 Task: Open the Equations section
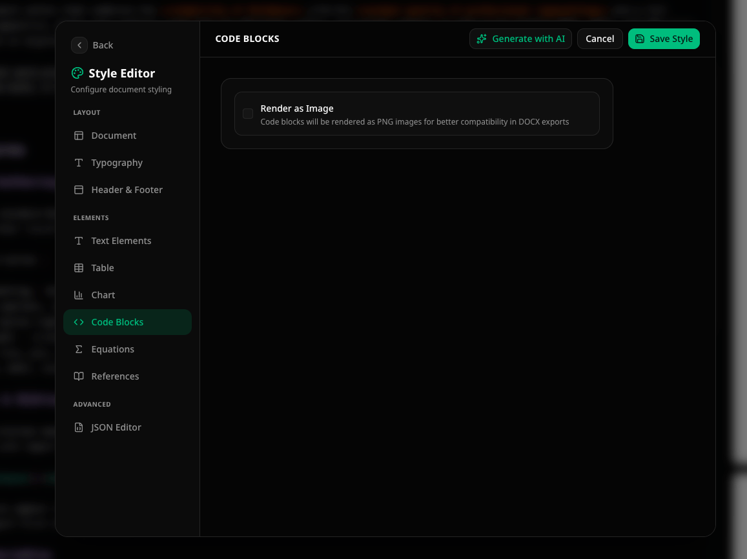pyautogui.click(x=127, y=349)
